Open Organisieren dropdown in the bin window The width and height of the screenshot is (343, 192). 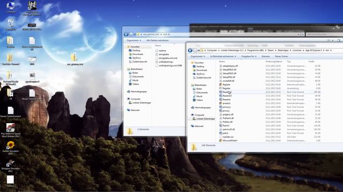coord(198,57)
